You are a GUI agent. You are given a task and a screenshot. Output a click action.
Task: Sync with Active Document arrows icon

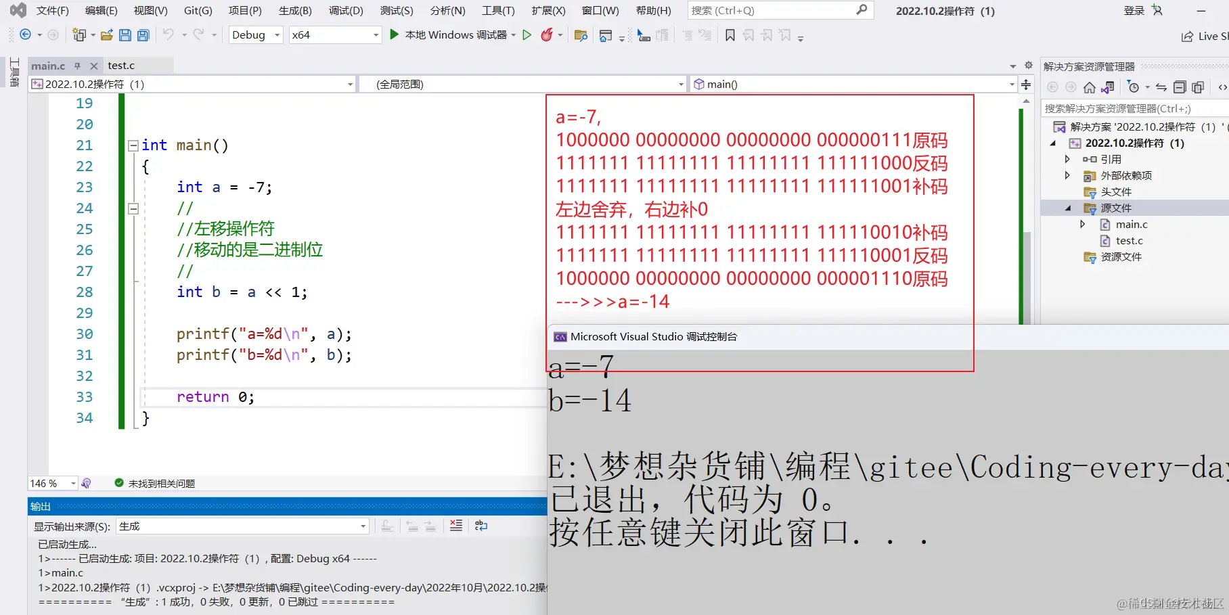click(x=1161, y=87)
